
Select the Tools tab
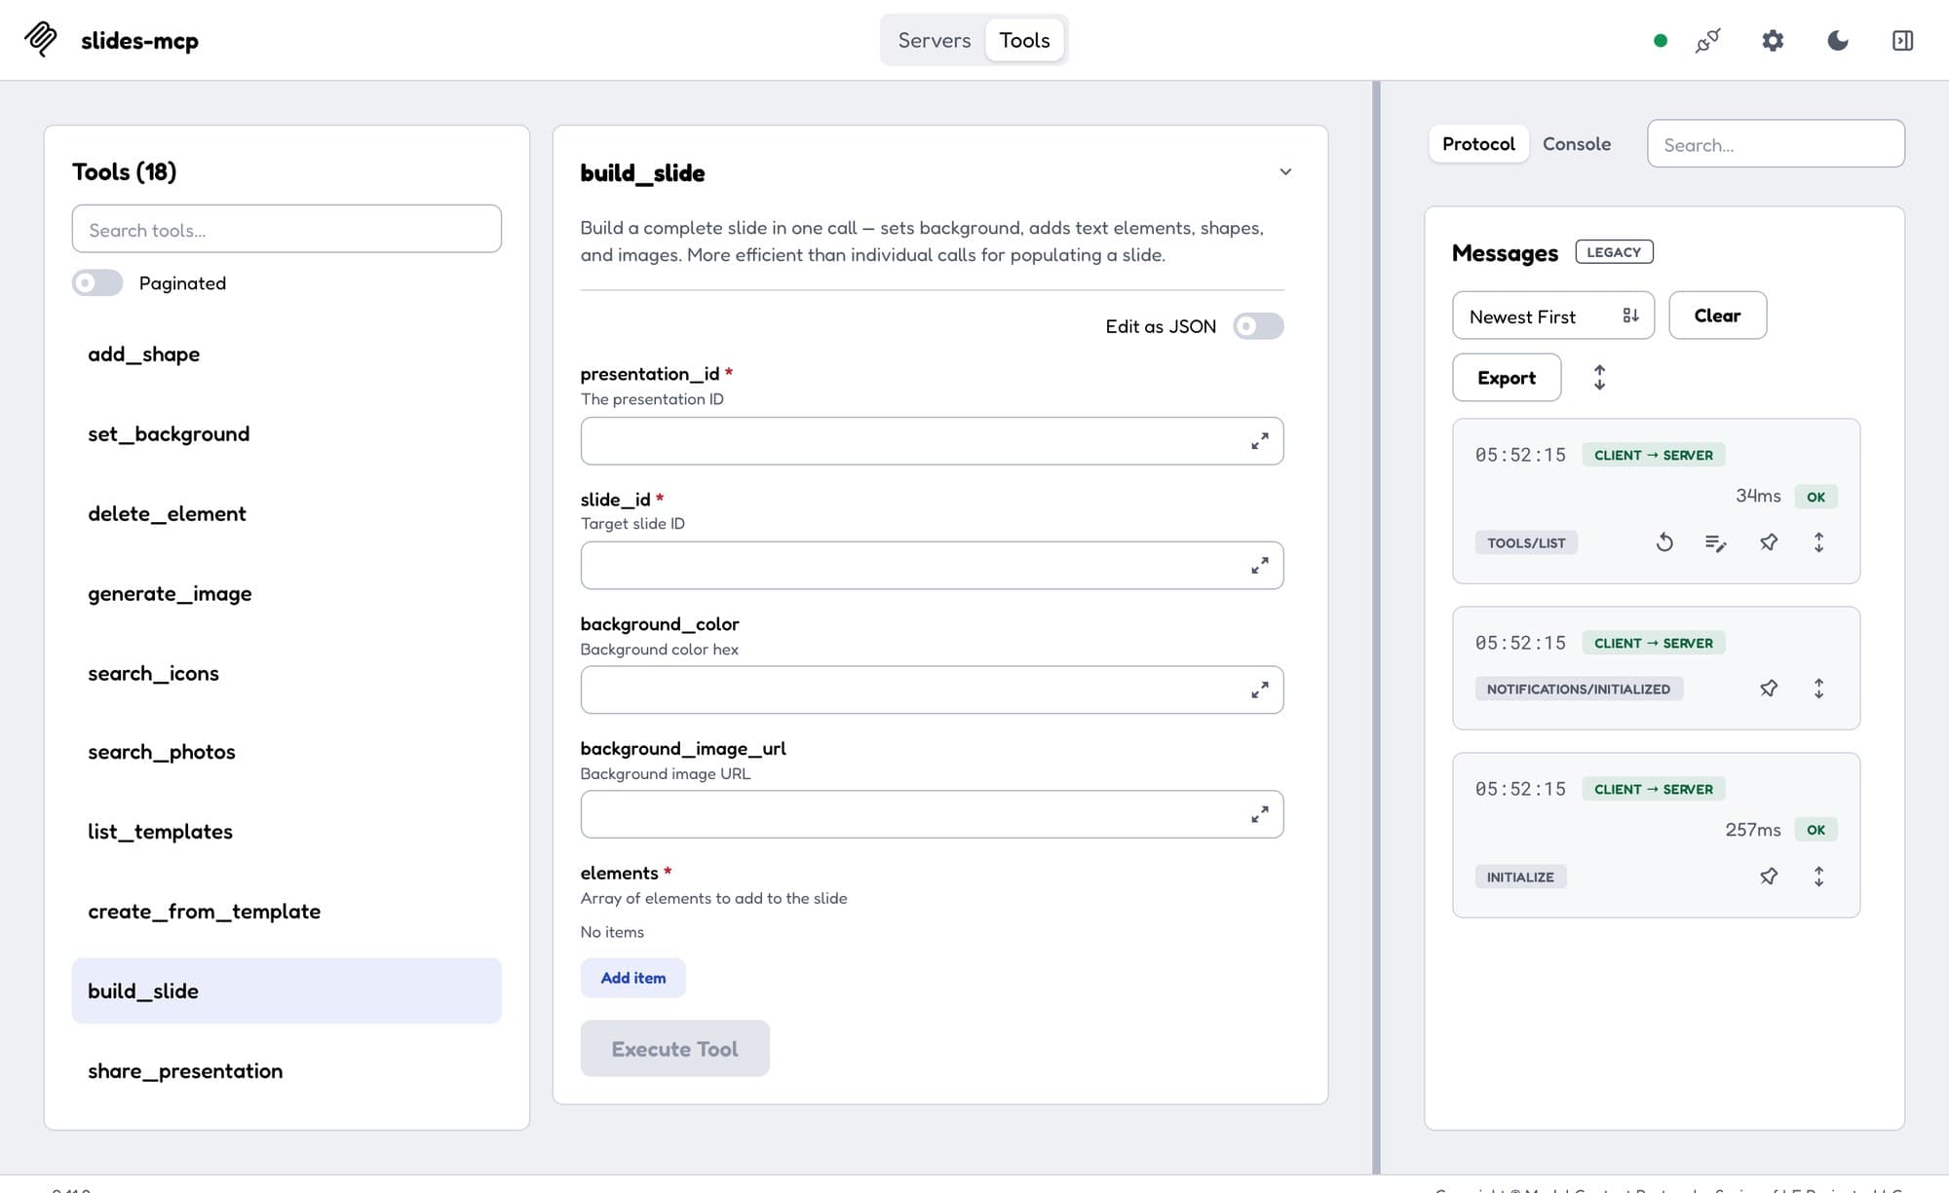click(x=1024, y=40)
